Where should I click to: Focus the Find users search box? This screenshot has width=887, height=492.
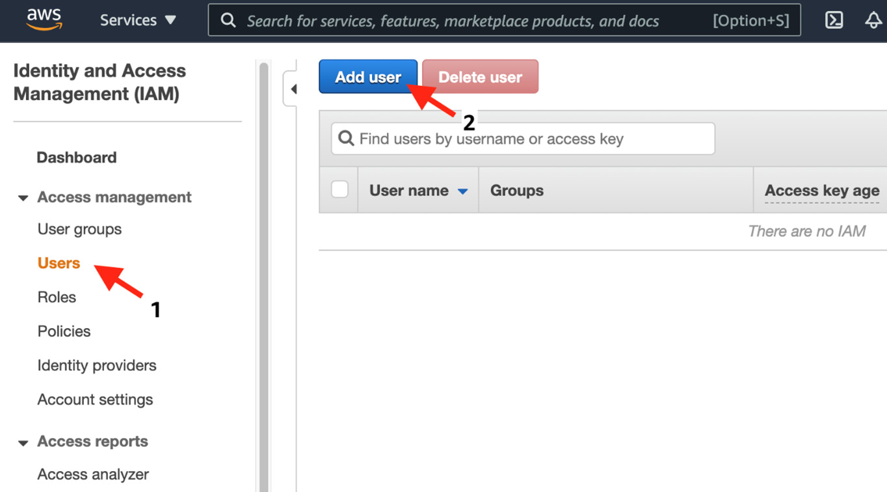pyautogui.click(x=523, y=139)
